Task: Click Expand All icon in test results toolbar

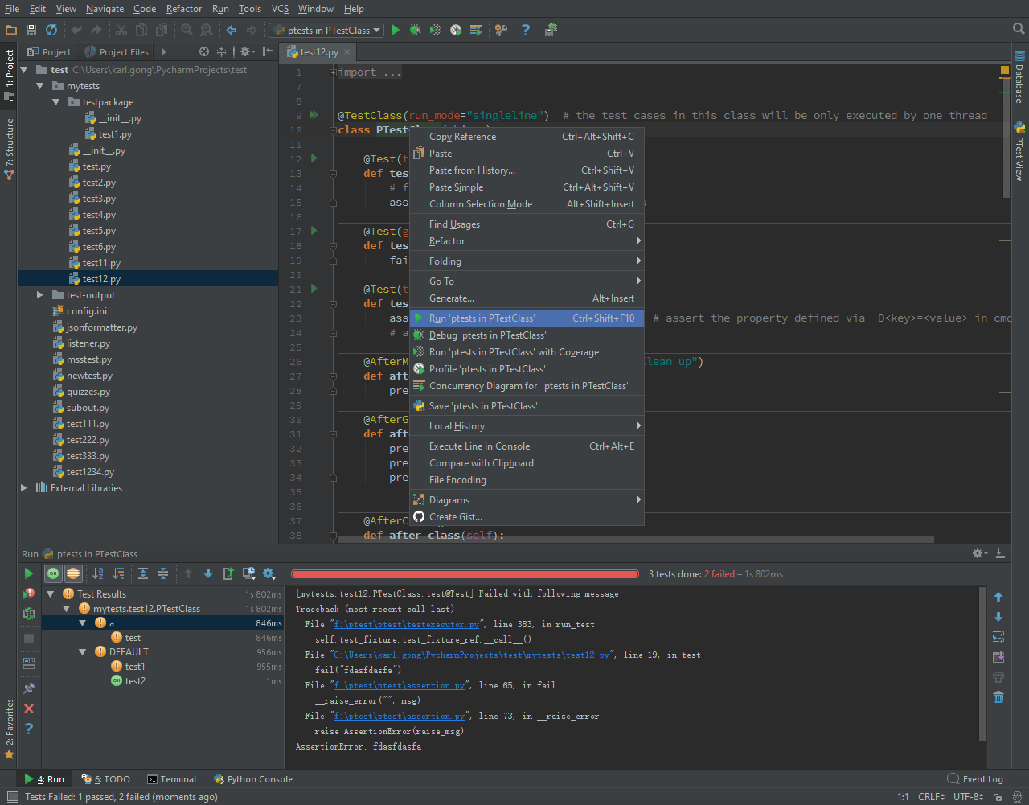Action: coord(143,573)
